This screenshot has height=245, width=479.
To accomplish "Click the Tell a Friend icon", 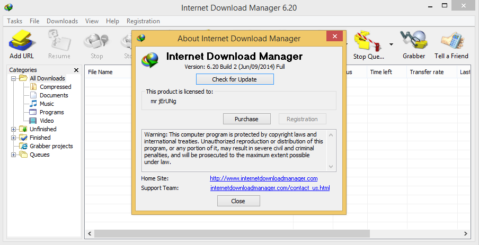I will coord(451,40).
